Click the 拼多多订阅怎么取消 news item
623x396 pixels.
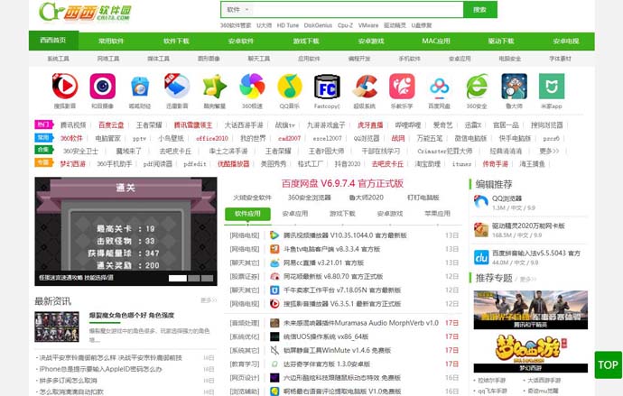[68, 380]
